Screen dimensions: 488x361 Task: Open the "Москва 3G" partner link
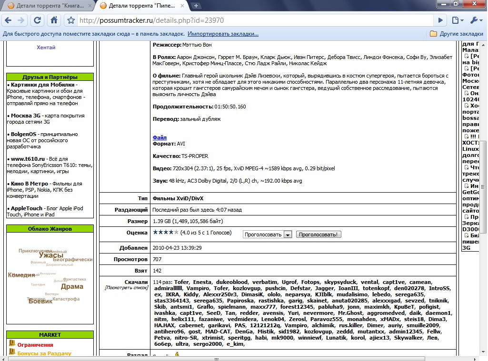point(26,116)
